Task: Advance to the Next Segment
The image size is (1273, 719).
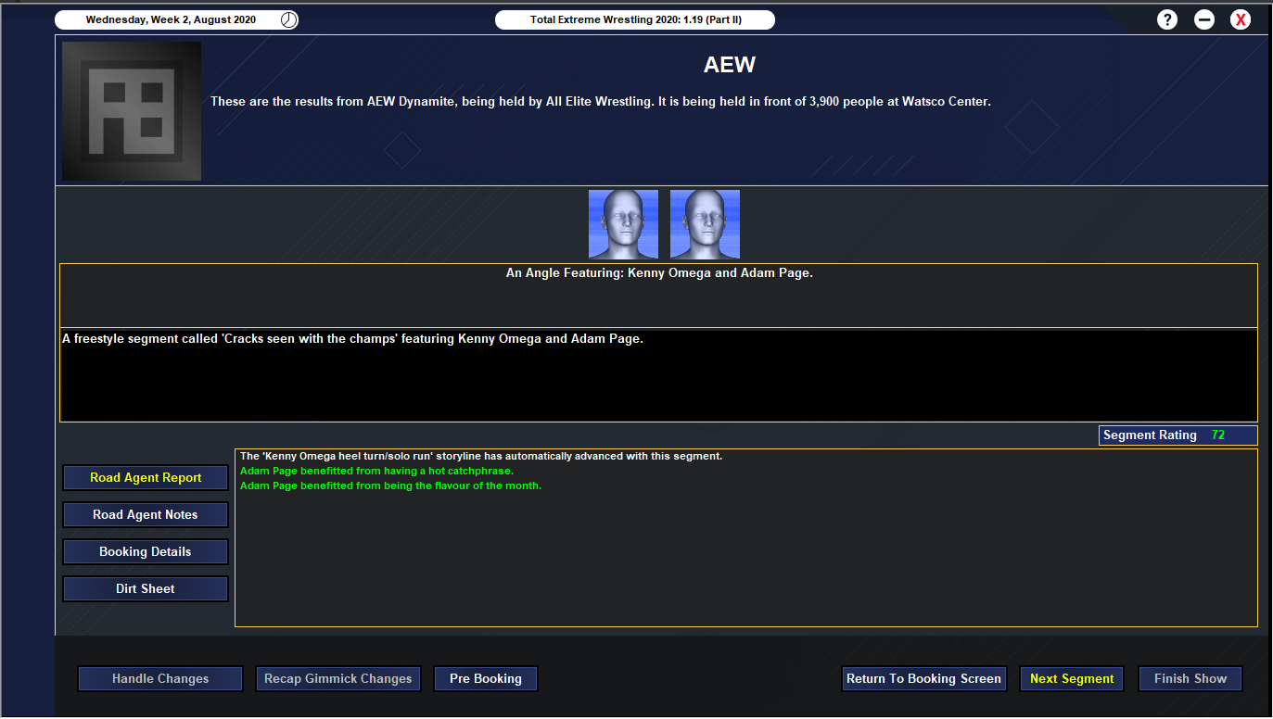Action: click(x=1072, y=679)
